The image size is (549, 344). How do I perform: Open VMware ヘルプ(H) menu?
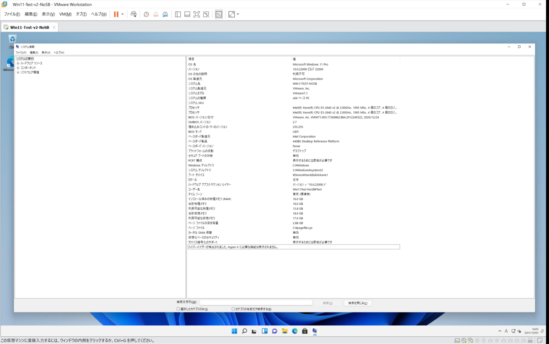pos(99,14)
